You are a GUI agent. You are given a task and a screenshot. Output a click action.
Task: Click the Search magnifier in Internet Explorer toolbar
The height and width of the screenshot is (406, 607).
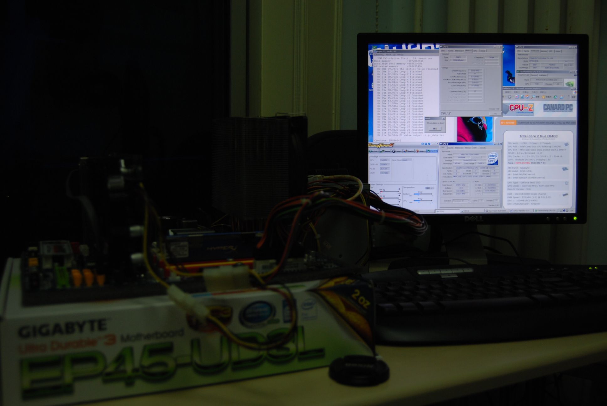pos(533,97)
